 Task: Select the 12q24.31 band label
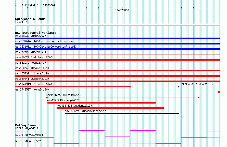tap(21, 22)
